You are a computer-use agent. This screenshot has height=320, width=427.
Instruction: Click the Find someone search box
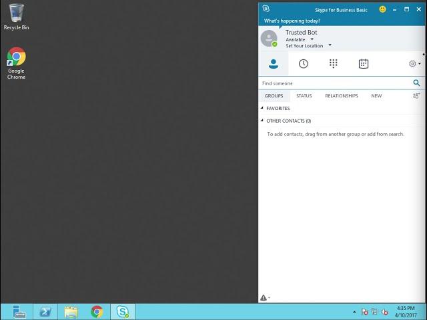335,83
